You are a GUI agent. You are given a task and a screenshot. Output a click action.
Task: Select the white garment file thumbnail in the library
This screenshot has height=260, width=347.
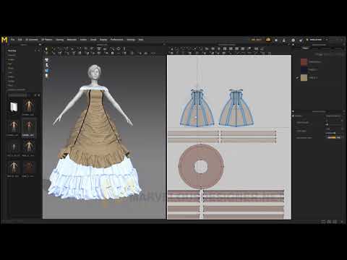pos(14,107)
